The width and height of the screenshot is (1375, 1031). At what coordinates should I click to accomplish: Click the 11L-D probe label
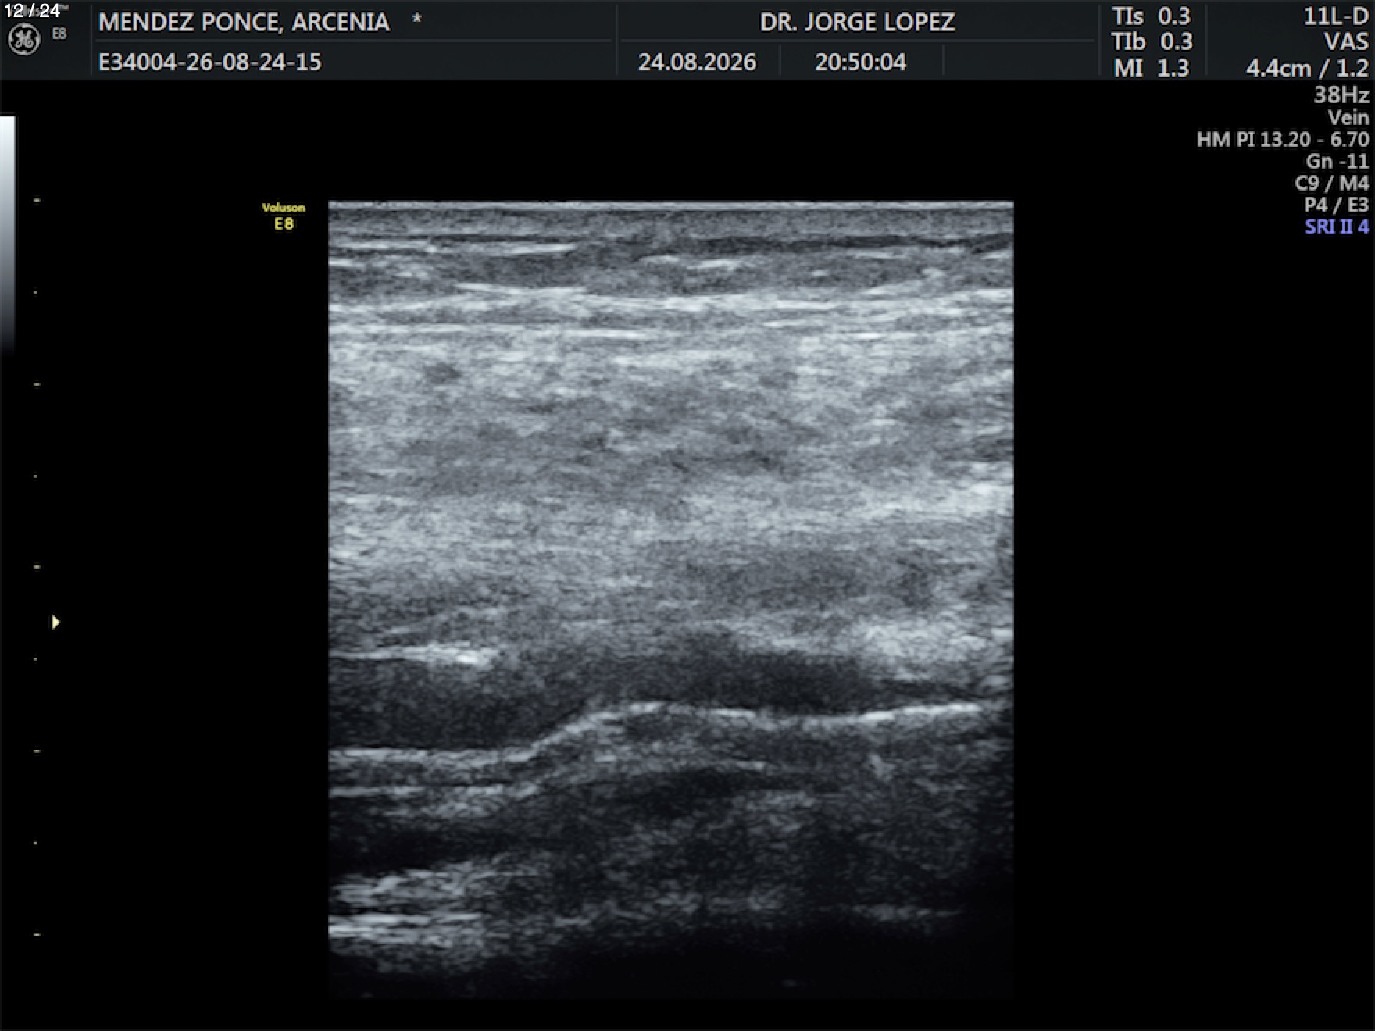pyautogui.click(x=1335, y=16)
